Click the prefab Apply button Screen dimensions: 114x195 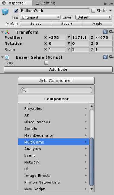tap(97, 24)
